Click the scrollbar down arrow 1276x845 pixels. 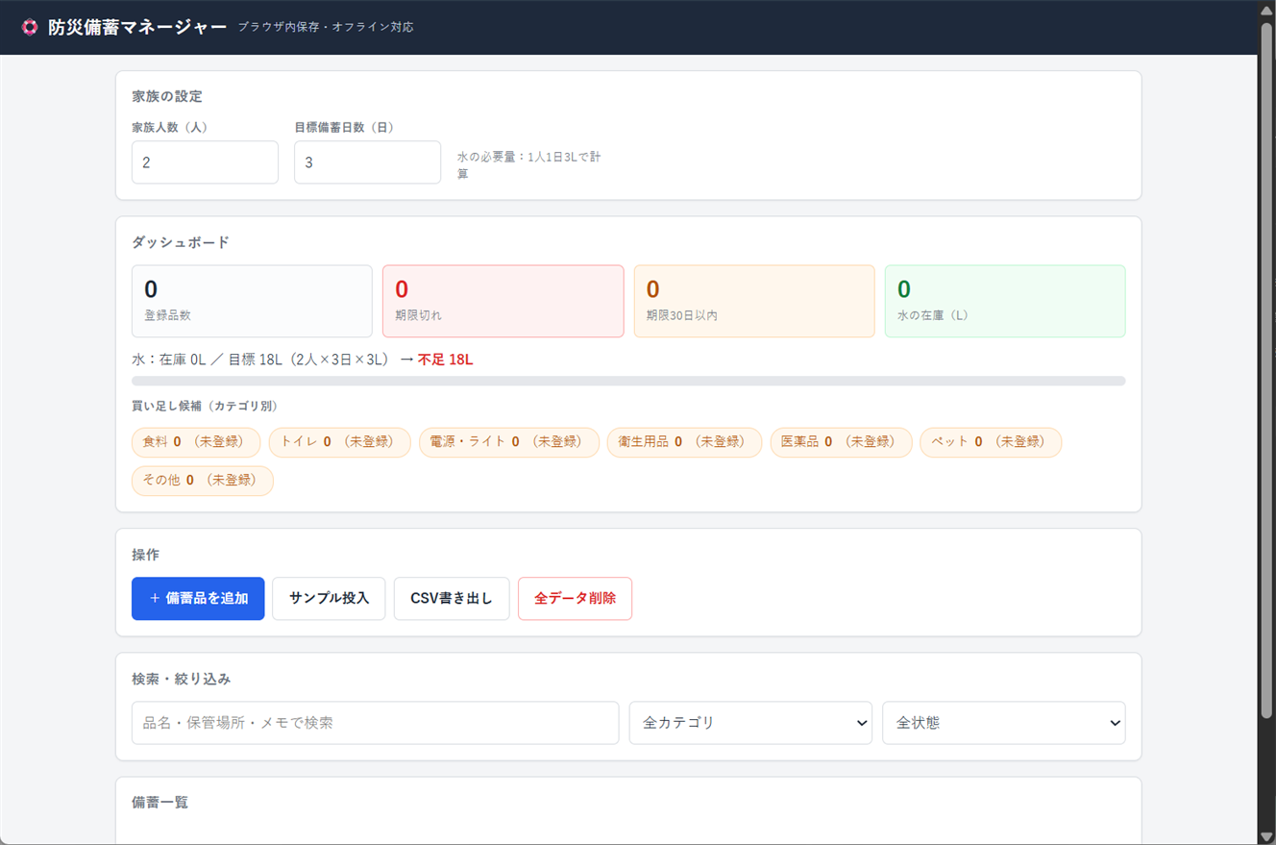1266,835
